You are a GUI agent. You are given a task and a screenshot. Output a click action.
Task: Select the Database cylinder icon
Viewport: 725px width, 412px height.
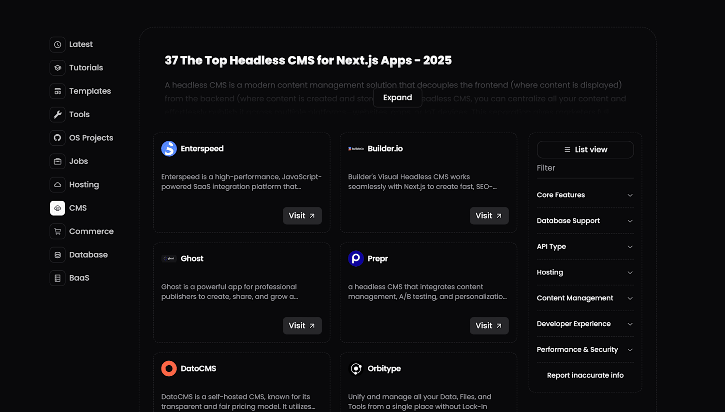click(58, 255)
